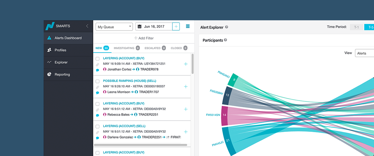Open the hamburger list menu icon
The width and height of the screenshot is (374, 156).
click(x=188, y=26)
